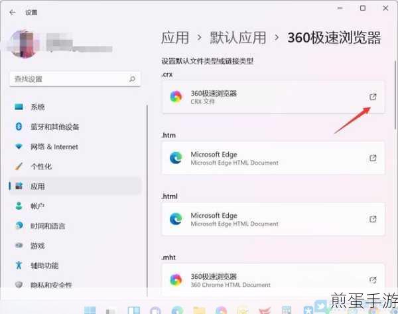398x314 pixels.
Task: Open 个性化 settings
Action: click(75, 167)
